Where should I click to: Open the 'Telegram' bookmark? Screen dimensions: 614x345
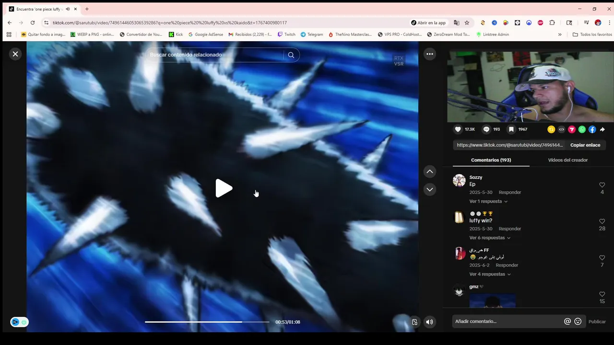(x=312, y=34)
